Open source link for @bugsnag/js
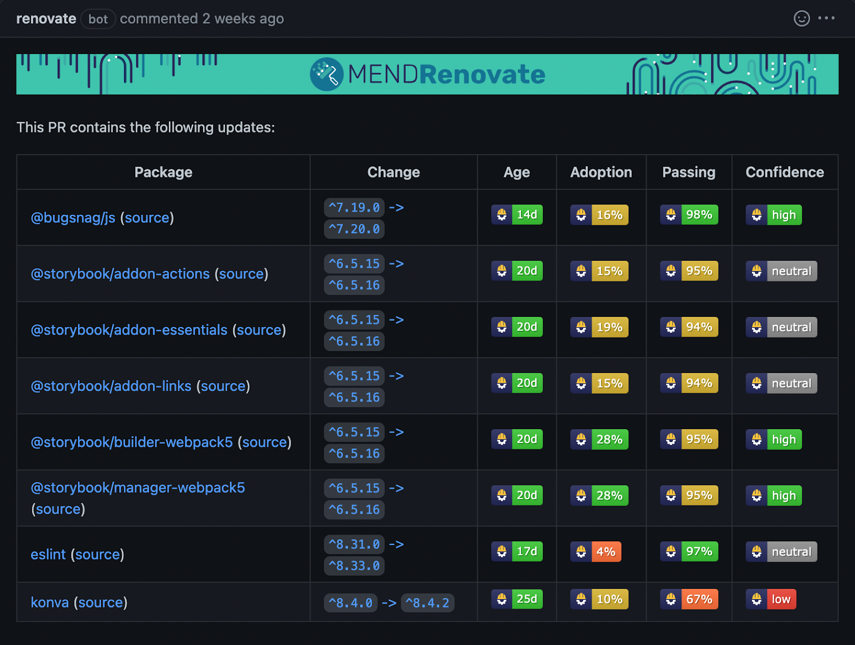This screenshot has width=855, height=645. click(147, 217)
